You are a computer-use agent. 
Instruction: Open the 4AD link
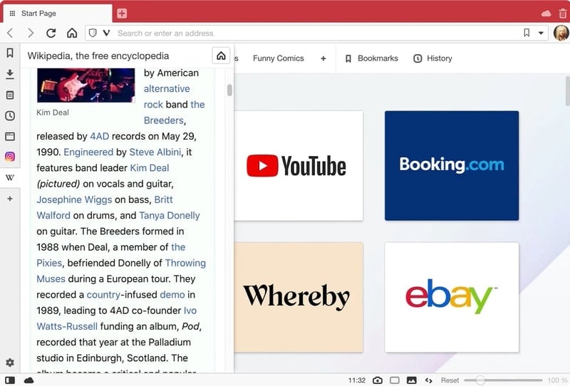(100, 136)
